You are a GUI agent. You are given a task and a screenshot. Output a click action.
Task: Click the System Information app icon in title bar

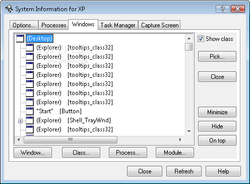pyautogui.click(x=9, y=9)
